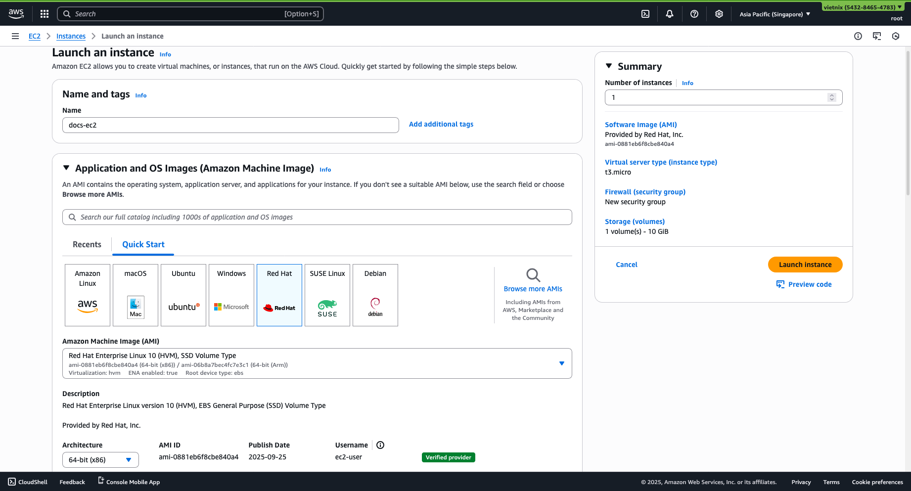Expand the Amazon Machine Image dropdown
The image size is (911, 491).
562,363
